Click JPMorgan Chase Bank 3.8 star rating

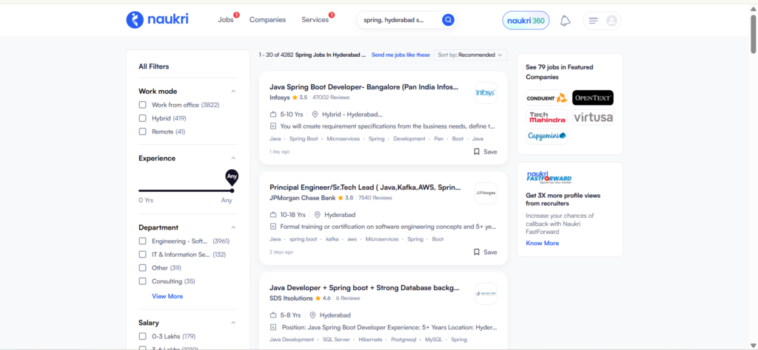pos(345,198)
